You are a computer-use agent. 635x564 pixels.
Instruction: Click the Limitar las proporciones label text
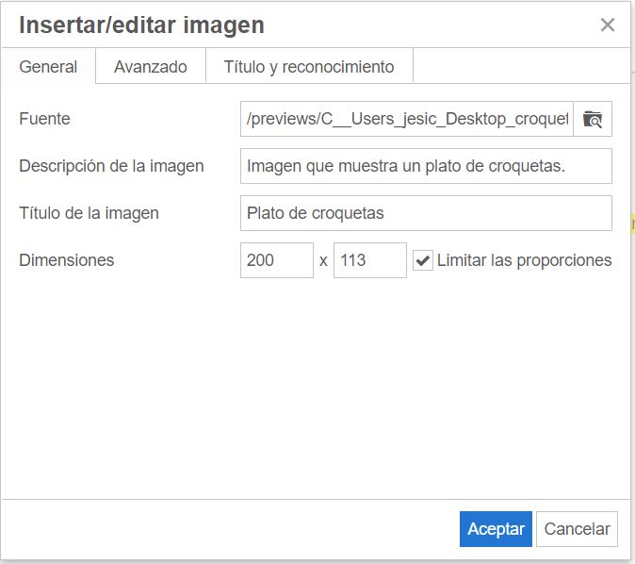(524, 260)
